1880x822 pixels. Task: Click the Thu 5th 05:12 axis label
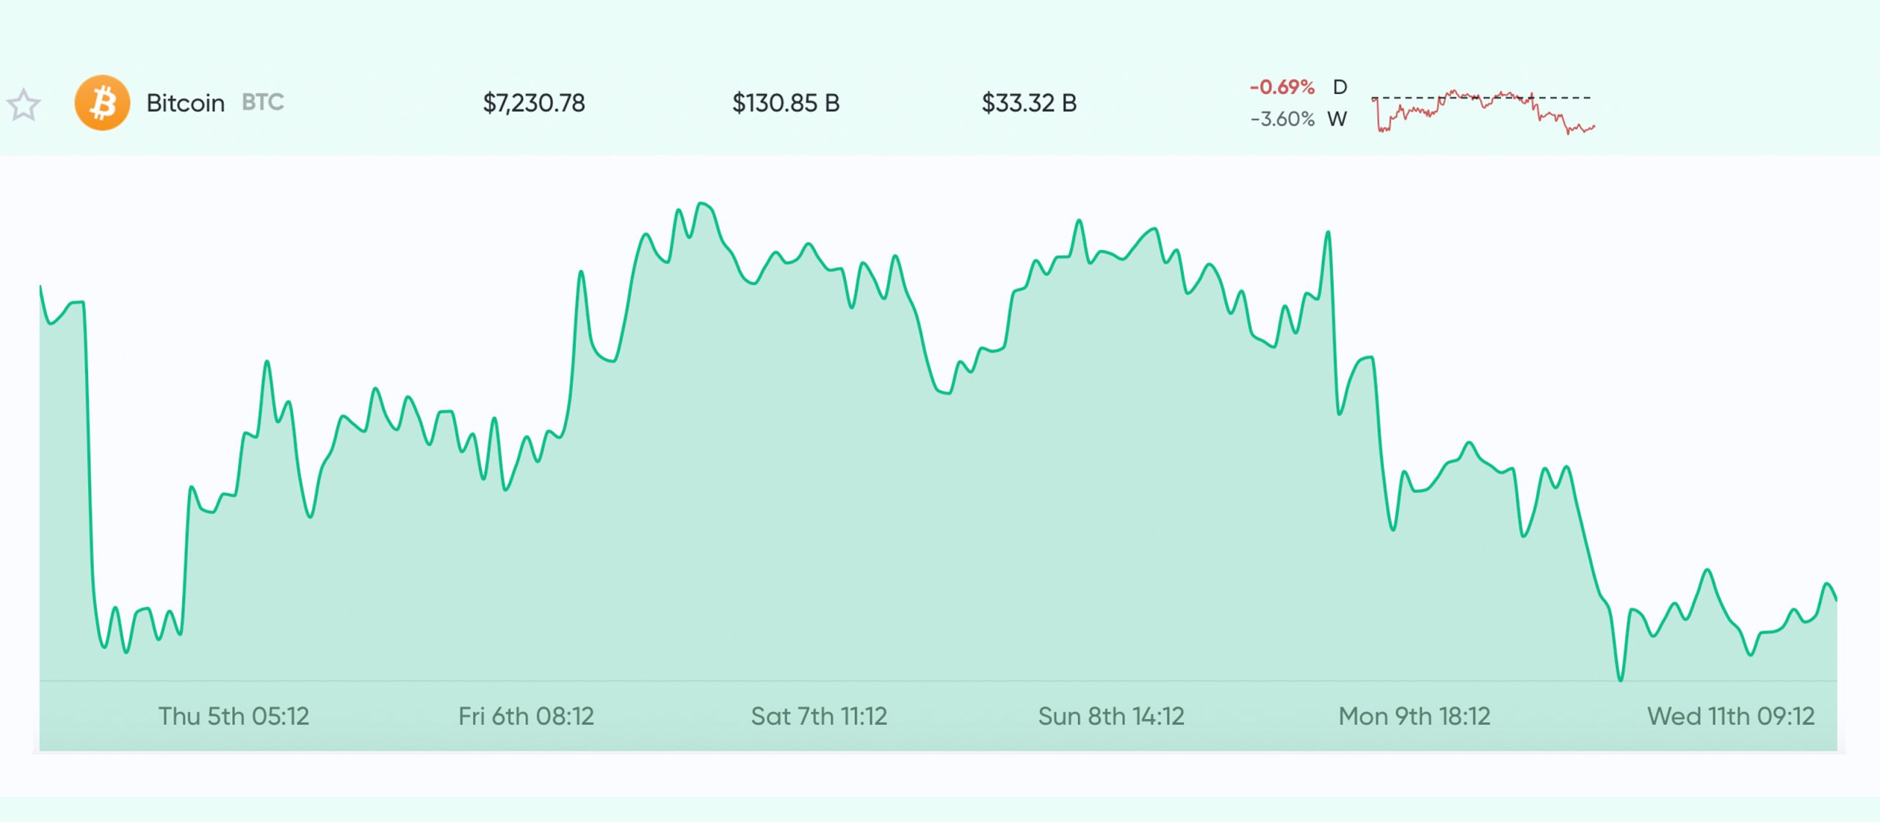234,716
